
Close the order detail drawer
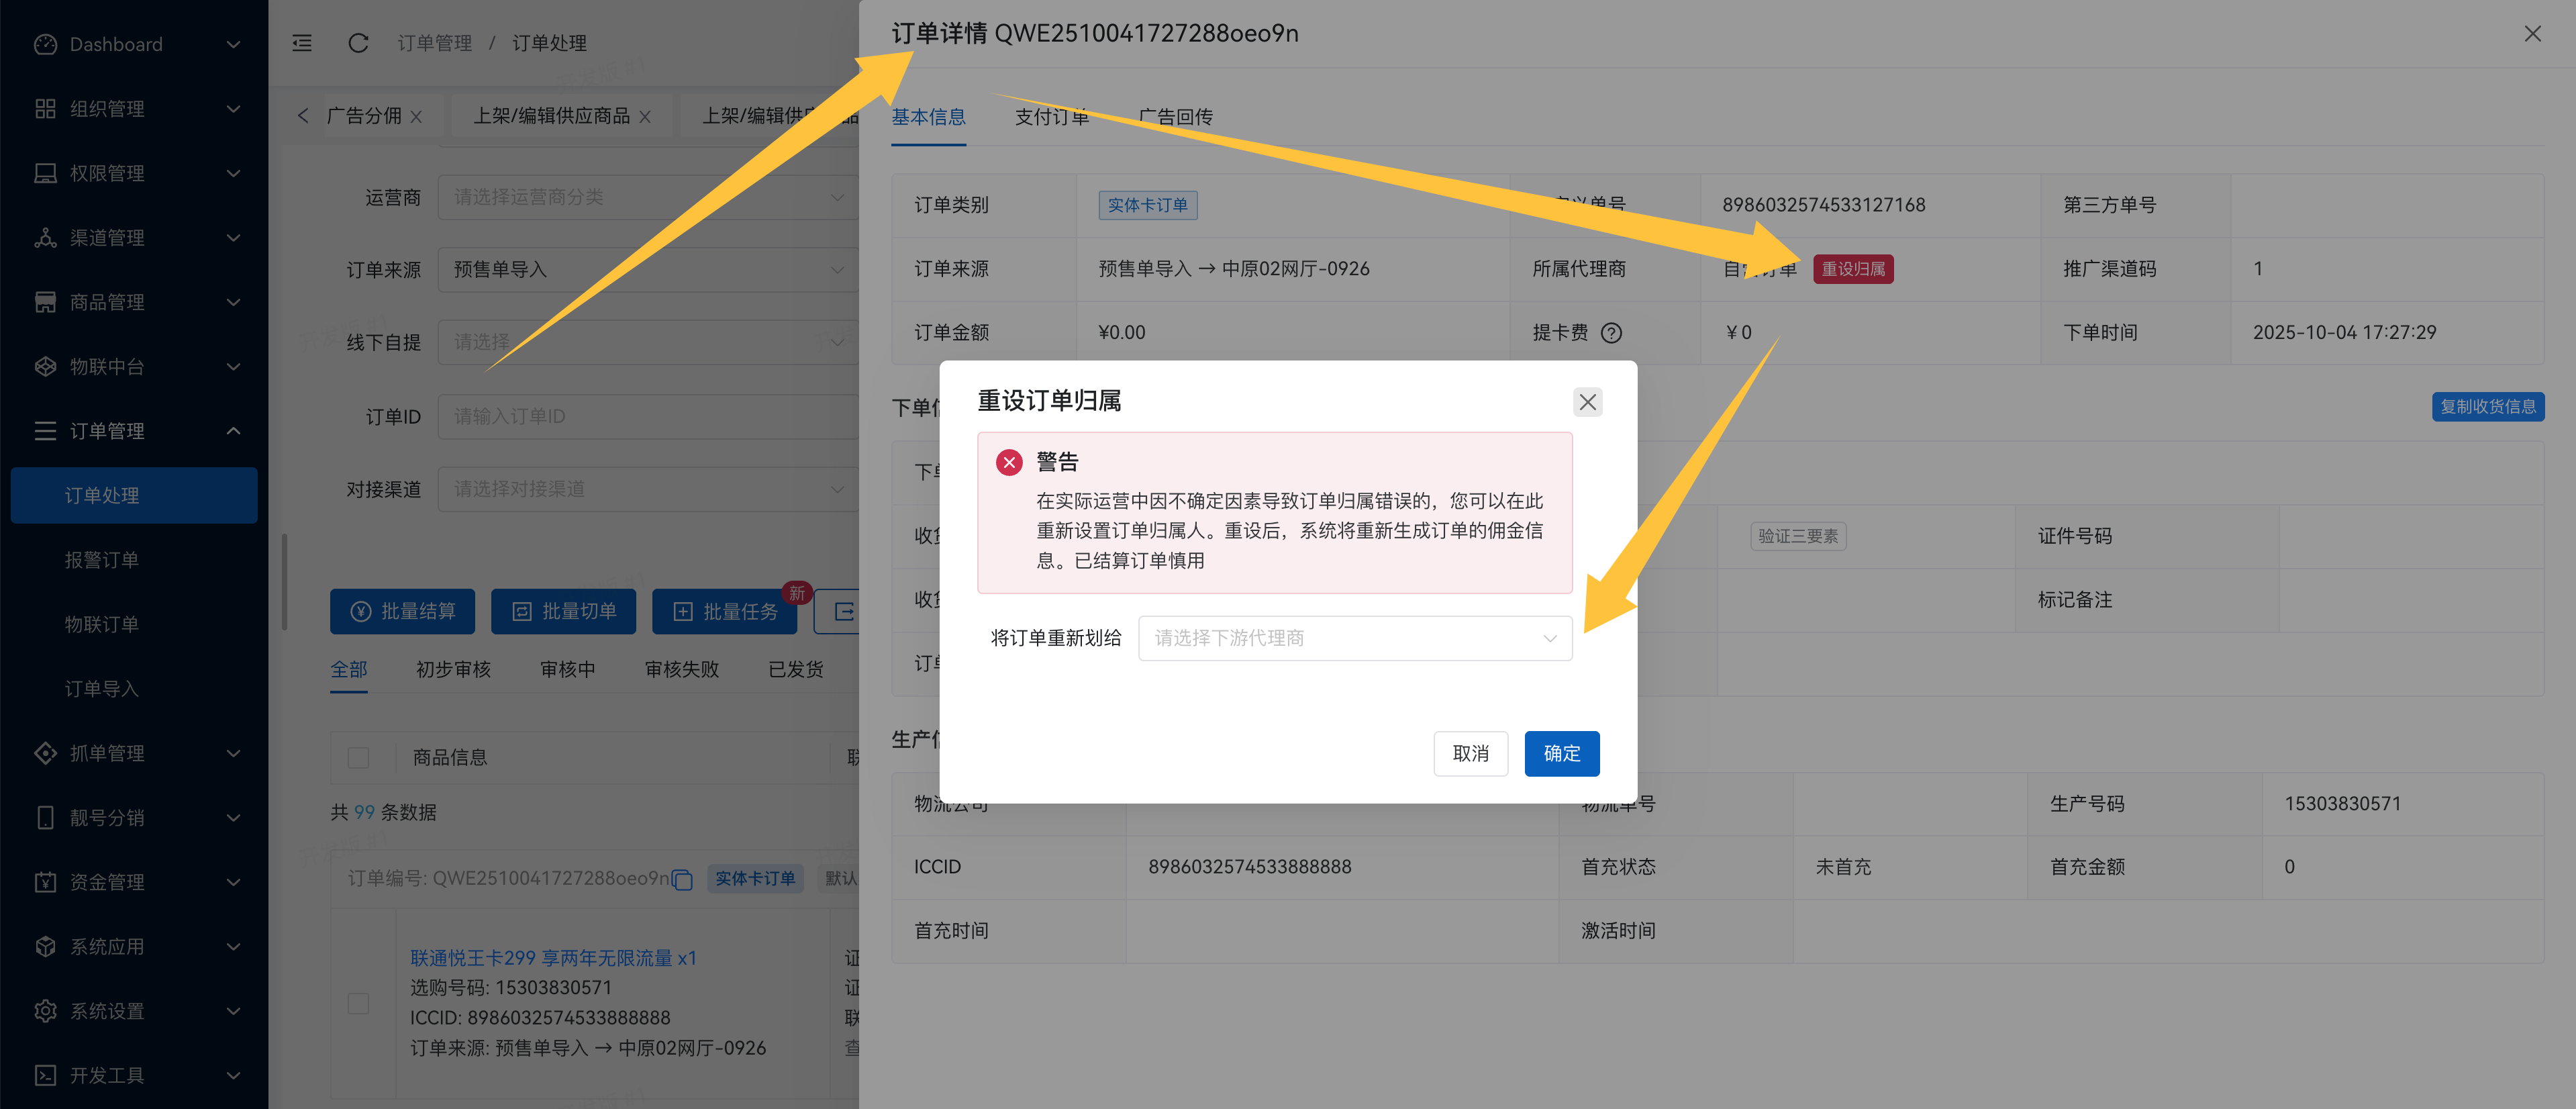pyautogui.click(x=2532, y=34)
